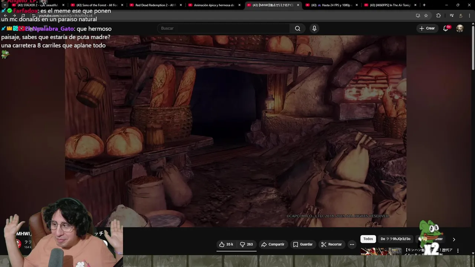Screen dimensions: 475x267
Task: Click the video player area
Action: 236,131
